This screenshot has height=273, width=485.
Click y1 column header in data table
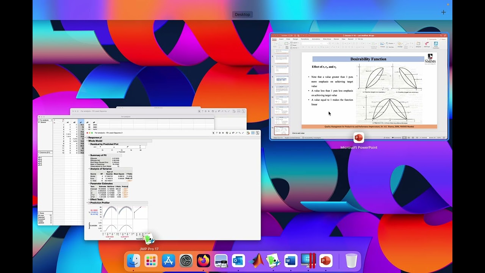[x=81, y=122]
